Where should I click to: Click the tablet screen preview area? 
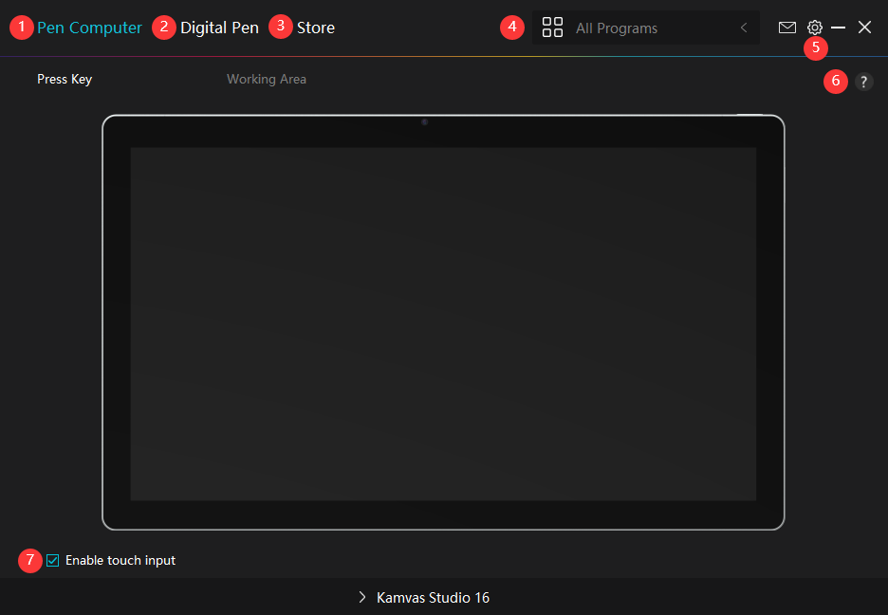[x=443, y=323]
